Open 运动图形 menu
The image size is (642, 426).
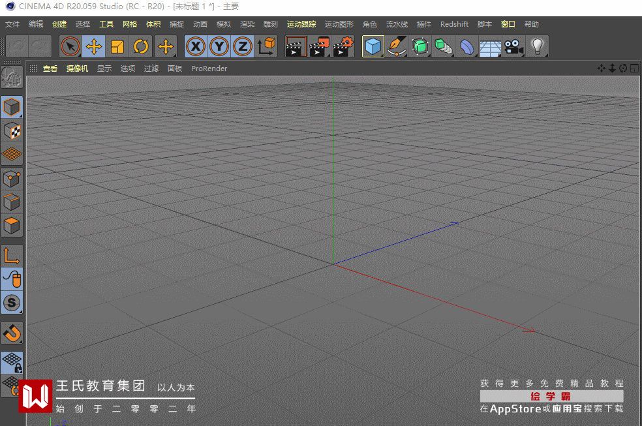[339, 24]
